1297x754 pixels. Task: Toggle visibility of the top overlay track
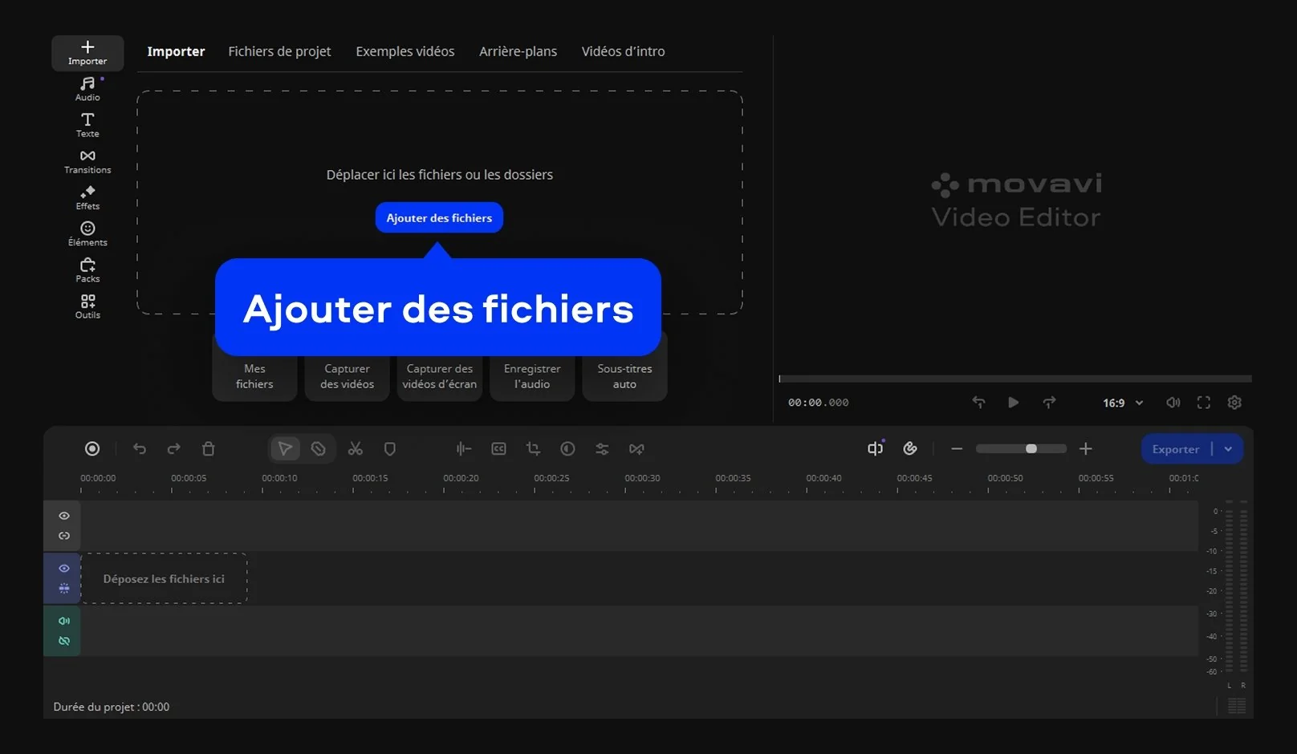pos(64,516)
